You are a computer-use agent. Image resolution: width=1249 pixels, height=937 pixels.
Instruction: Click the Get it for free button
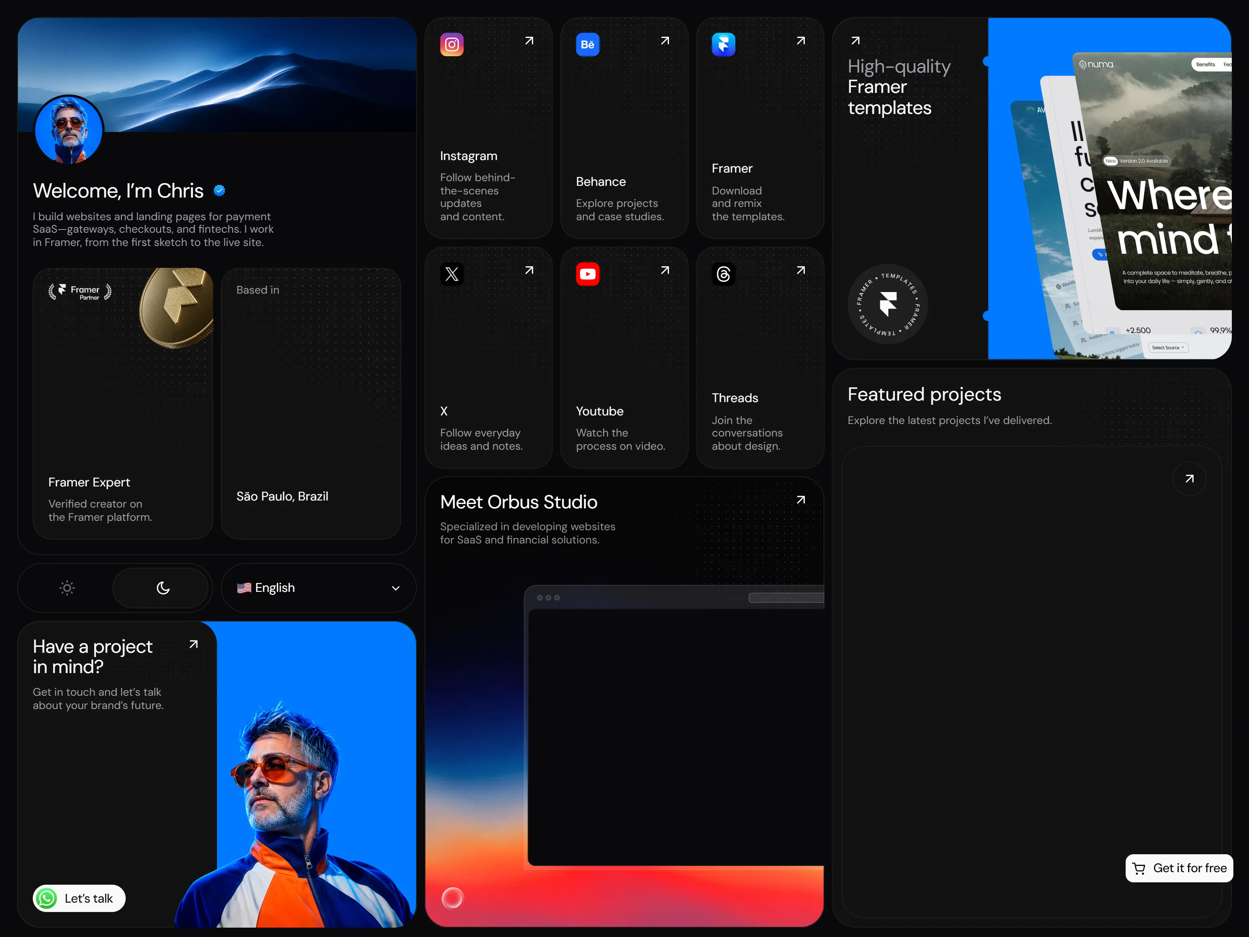(x=1179, y=868)
